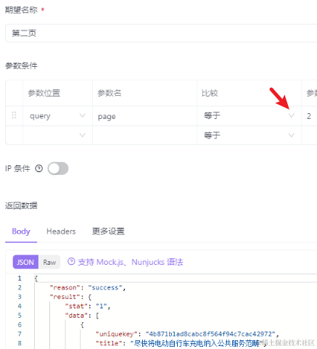Switch to the Headers tab
The height and width of the screenshot is (349, 317).
pyautogui.click(x=61, y=231)
